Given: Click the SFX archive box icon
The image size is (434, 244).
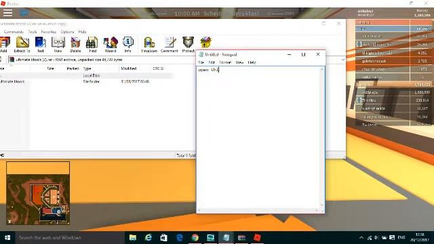Looking at the screenshot, I should 205,43.
